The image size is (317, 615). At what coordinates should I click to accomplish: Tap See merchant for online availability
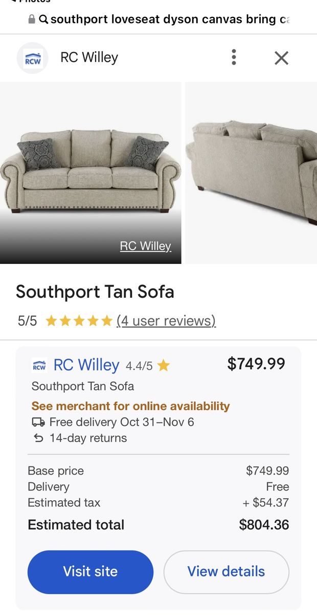click(x=130, y=406)
